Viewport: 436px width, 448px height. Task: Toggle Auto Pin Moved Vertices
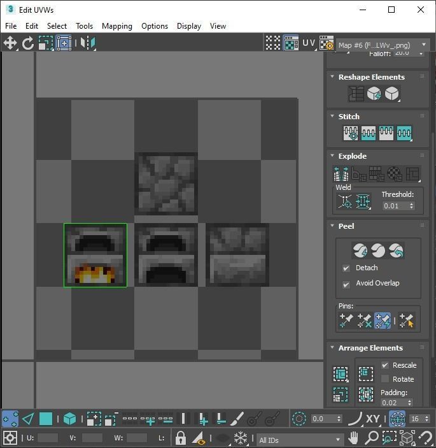383,321
